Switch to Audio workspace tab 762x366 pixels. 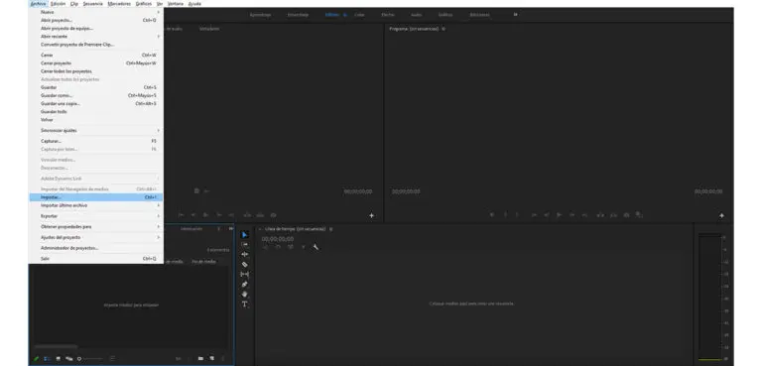(416, 15)
